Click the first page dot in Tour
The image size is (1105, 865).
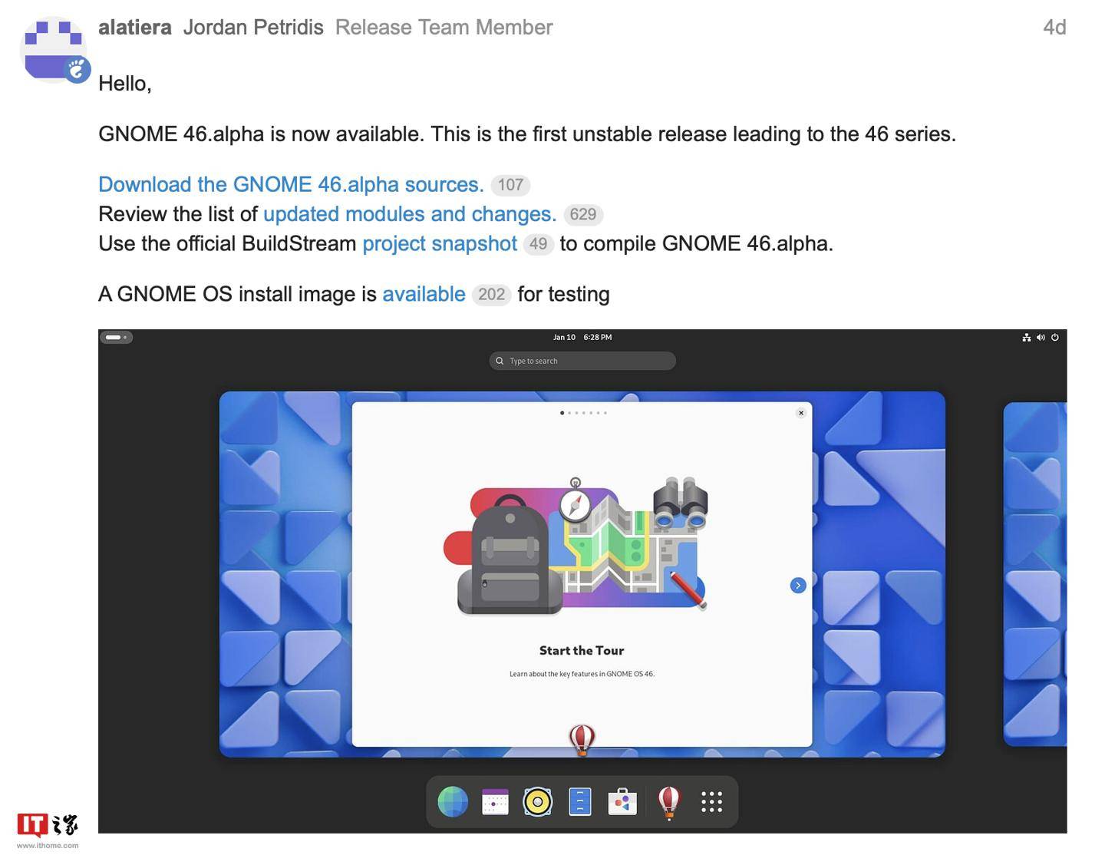(562, 413)
